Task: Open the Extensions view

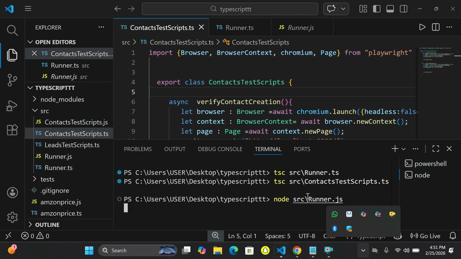Action: coord(12,130)
